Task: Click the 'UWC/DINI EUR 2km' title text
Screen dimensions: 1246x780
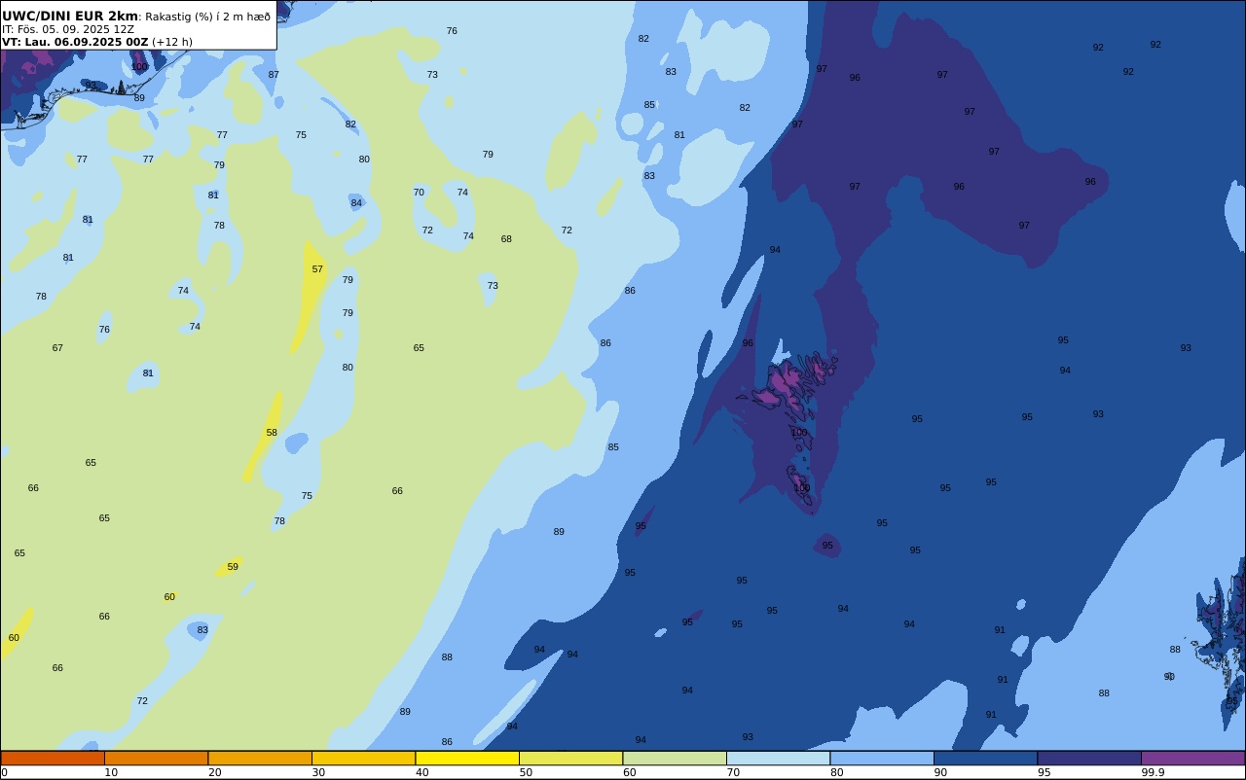Action: coord(70,17)
